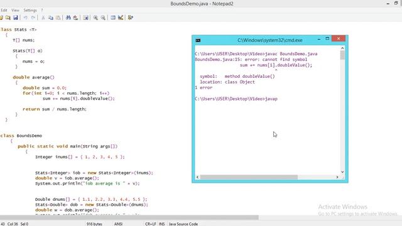Image resolution: width=402 pixels, height=226 pixels.
Task: Click the Paste clipboard icon
Action: 58,18
